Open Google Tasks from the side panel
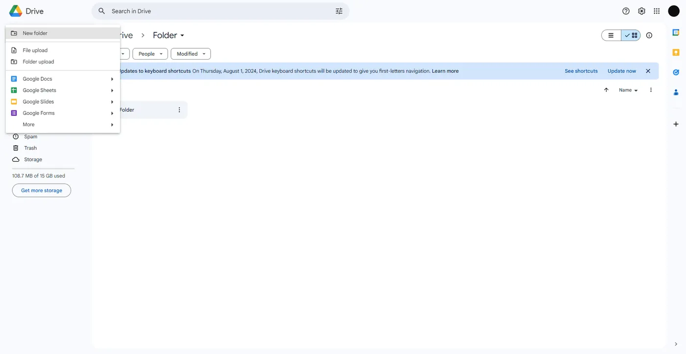 [x=676, y=72]
